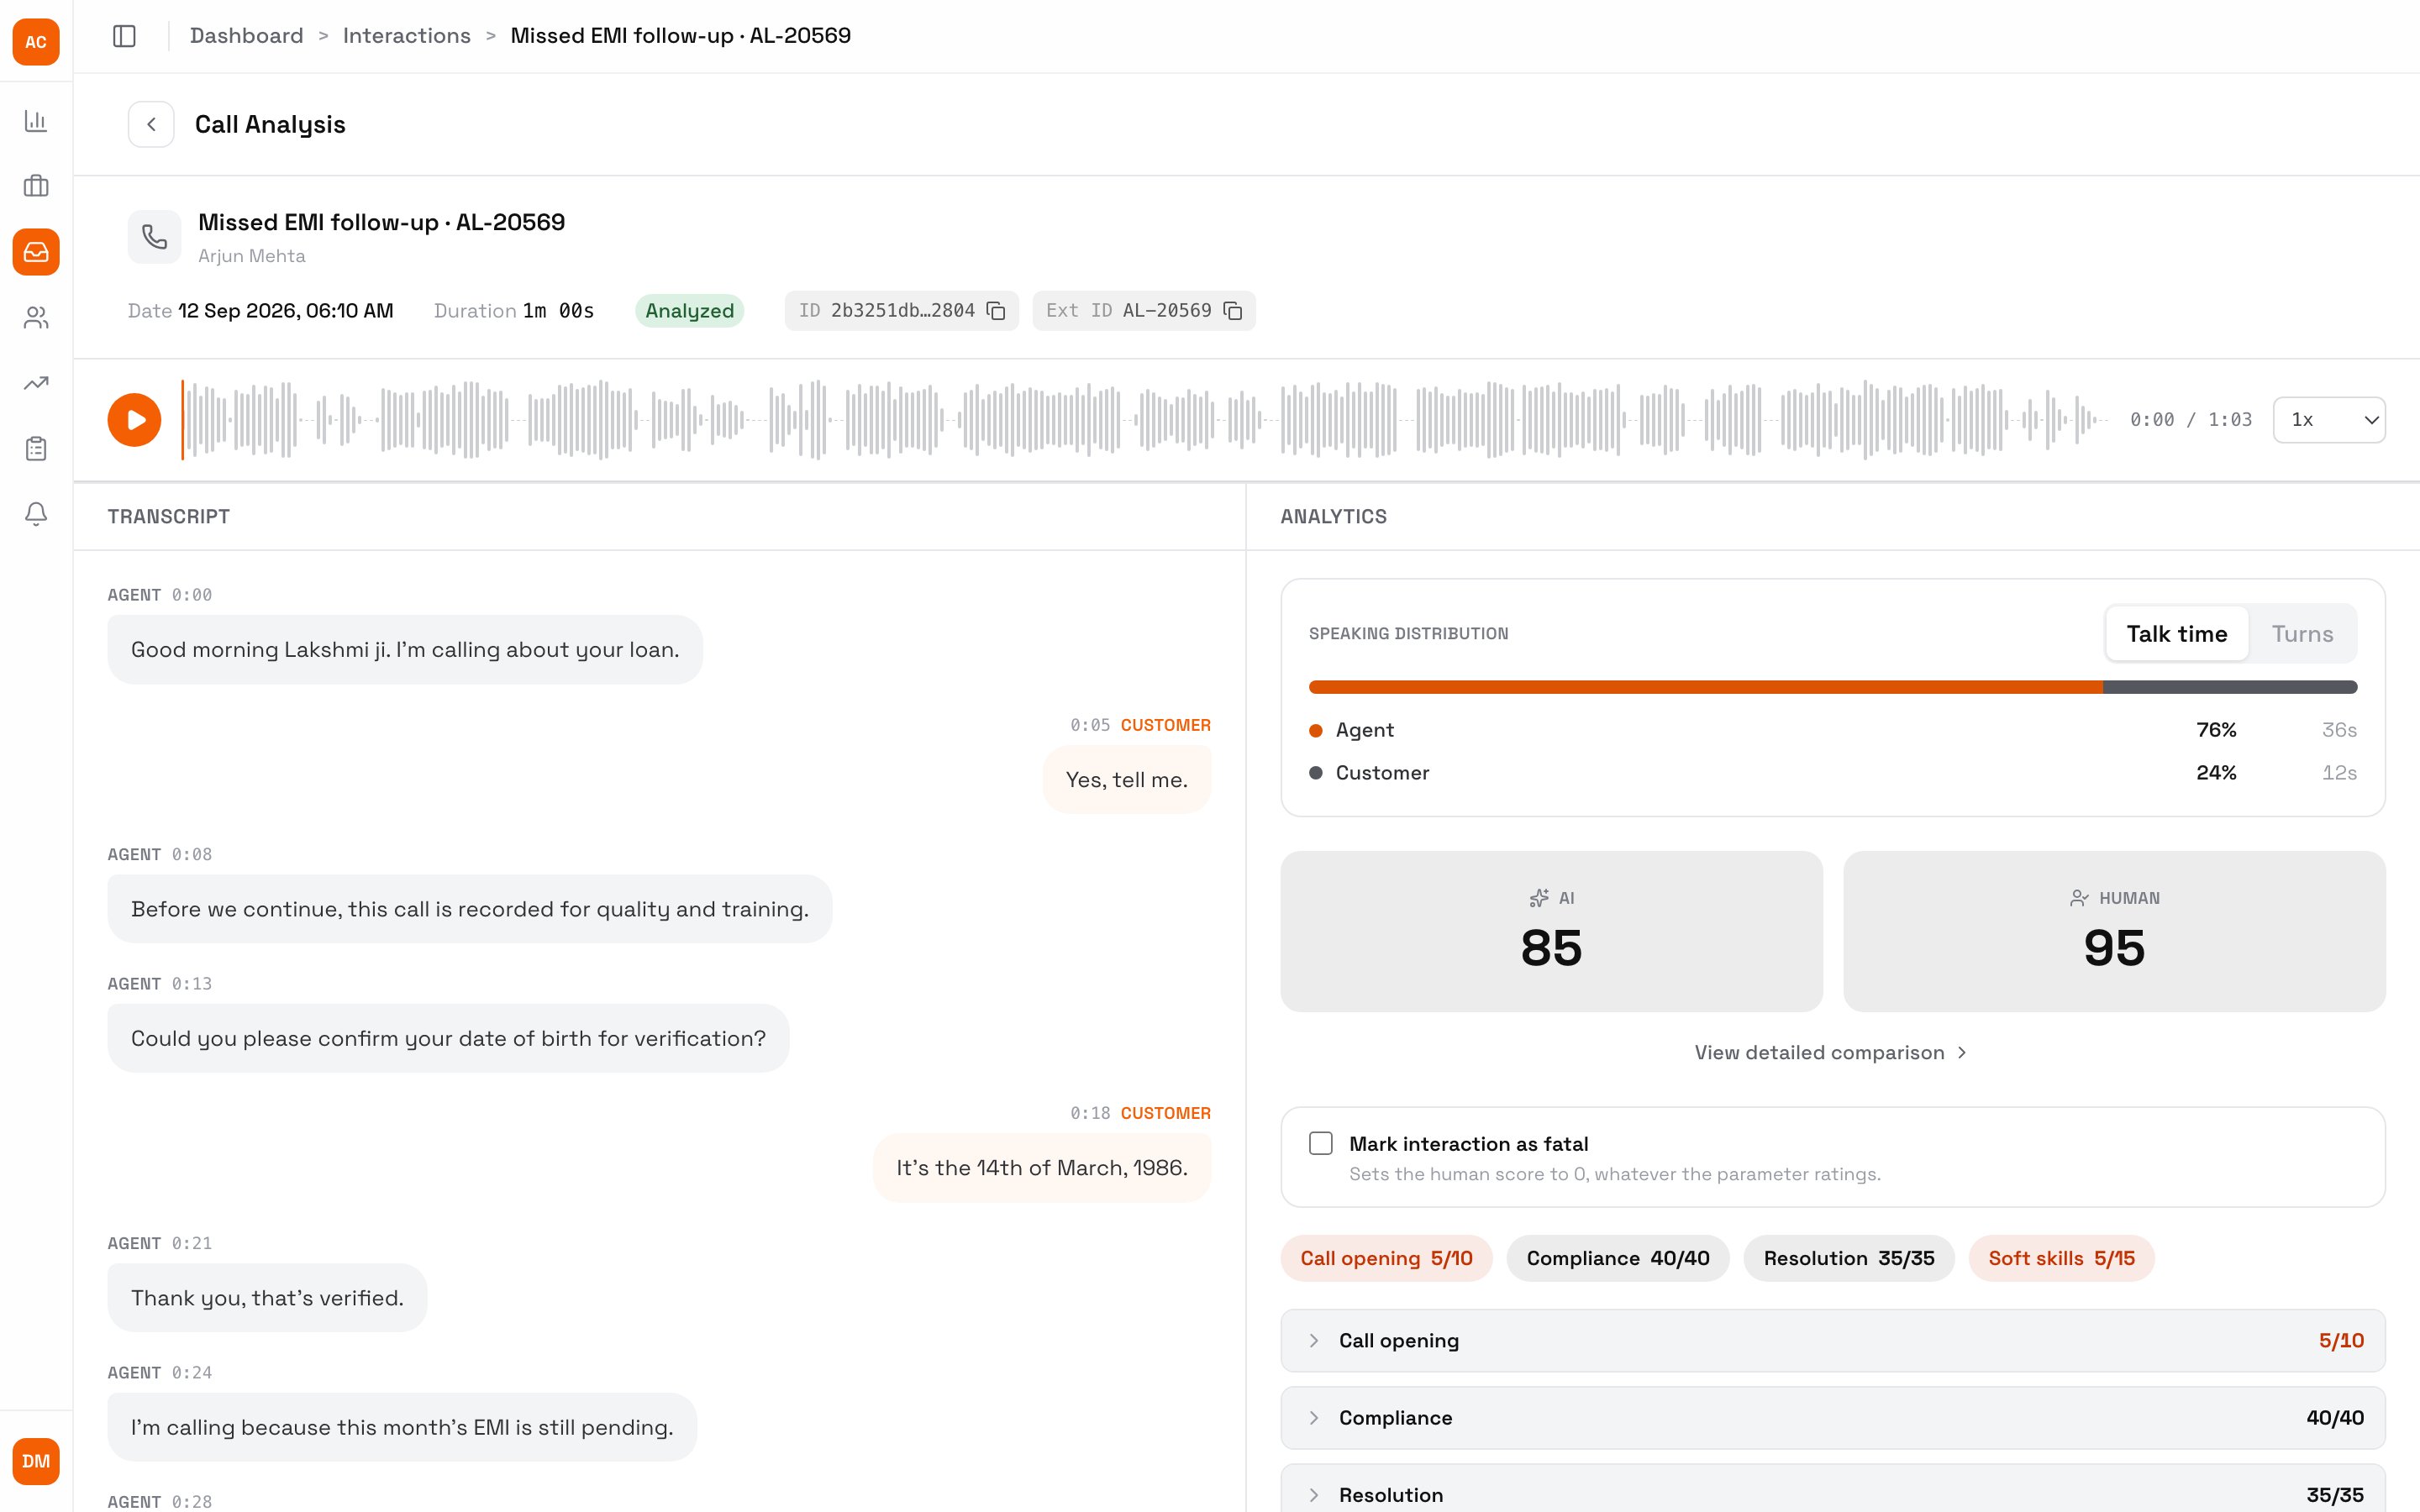Viewport: 2420px width, 1512px height.
Task: Check Mark interaction as fatal
Action: [1321, 1143]
